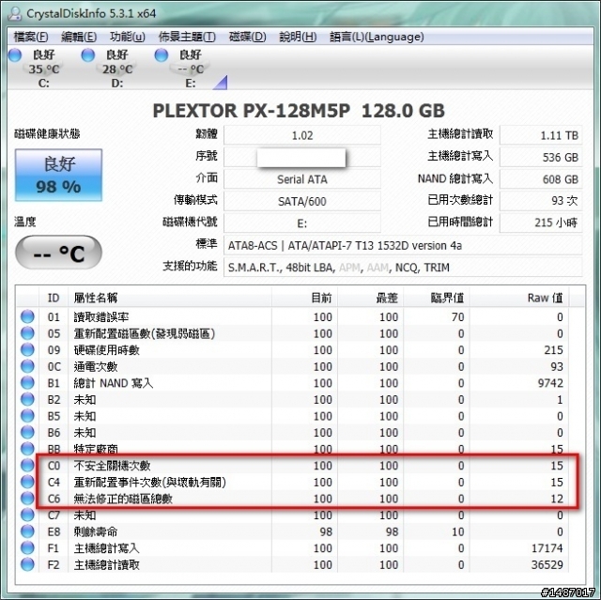This screenshot has height=600, width=601.
Task: Select the 硬碟使用時數 attribute row
Action: tap(293, 350)
